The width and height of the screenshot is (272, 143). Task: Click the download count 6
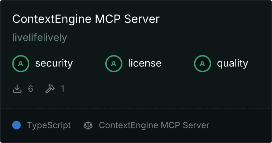30,89
